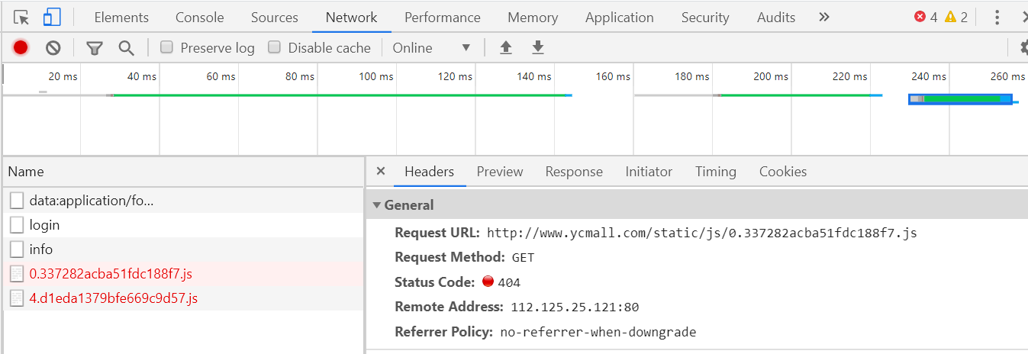Screen dimensions: 1028x354
Task: Show more DevTools tabs chevron
Action: 823,17
